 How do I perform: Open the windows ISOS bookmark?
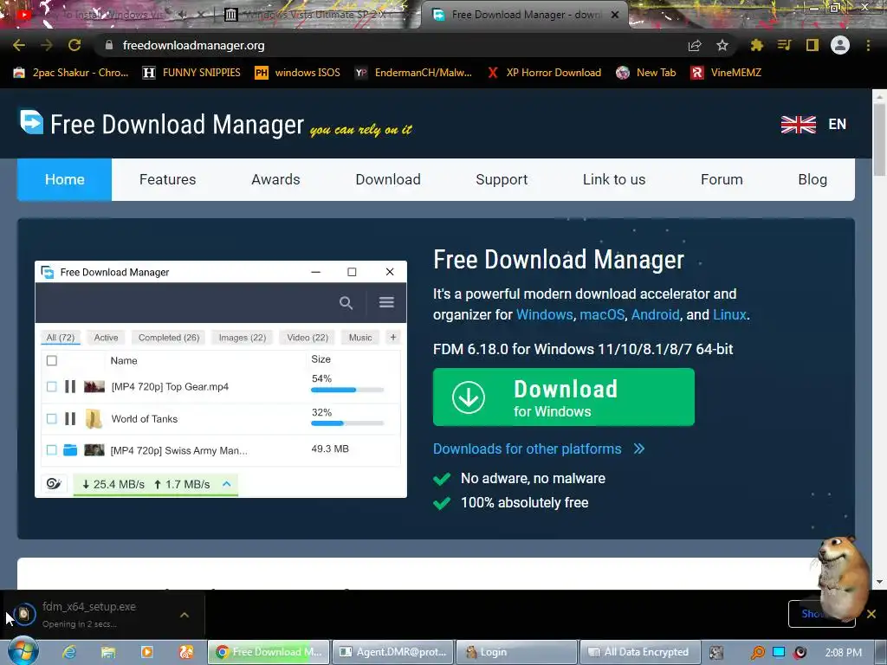[298, 73]
